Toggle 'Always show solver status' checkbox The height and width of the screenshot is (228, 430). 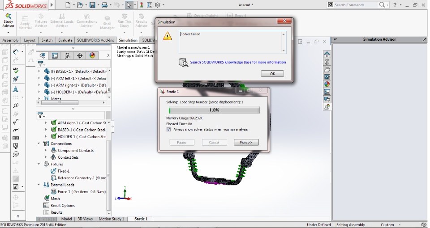168,130
